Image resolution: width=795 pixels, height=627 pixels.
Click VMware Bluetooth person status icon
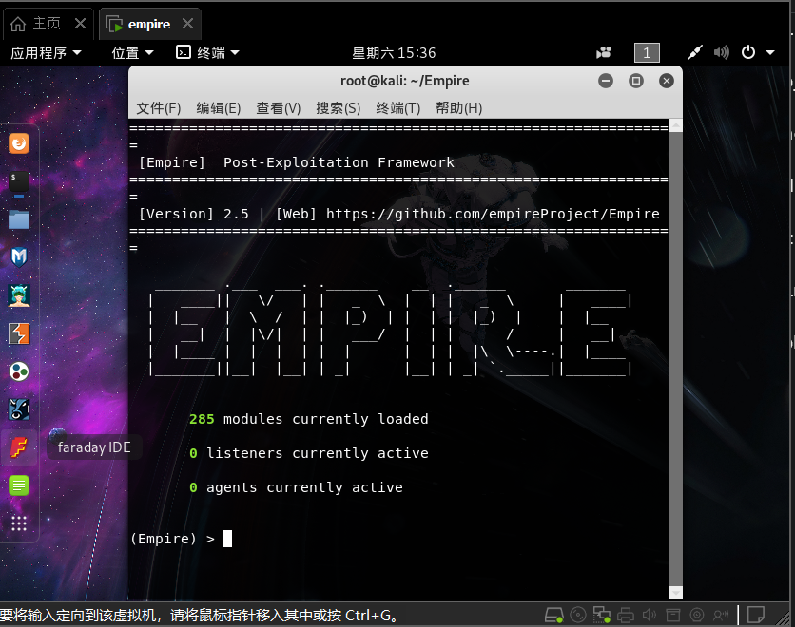click(x=721, y=615)
